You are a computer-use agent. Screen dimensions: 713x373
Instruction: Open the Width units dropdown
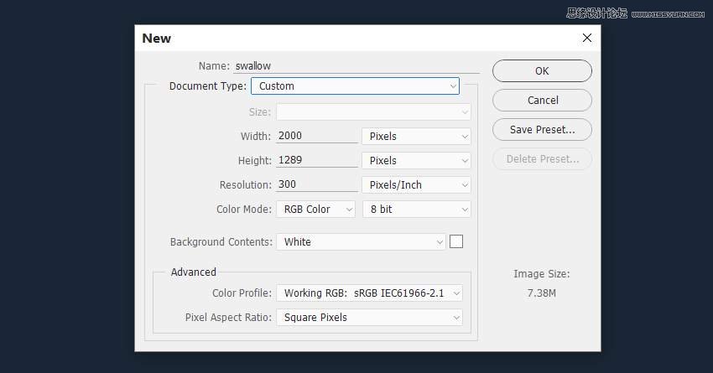pos(416,136)
